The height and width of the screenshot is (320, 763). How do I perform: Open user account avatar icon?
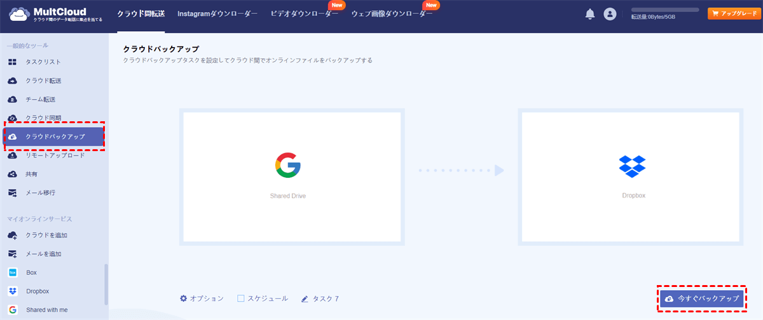(610, 14)
